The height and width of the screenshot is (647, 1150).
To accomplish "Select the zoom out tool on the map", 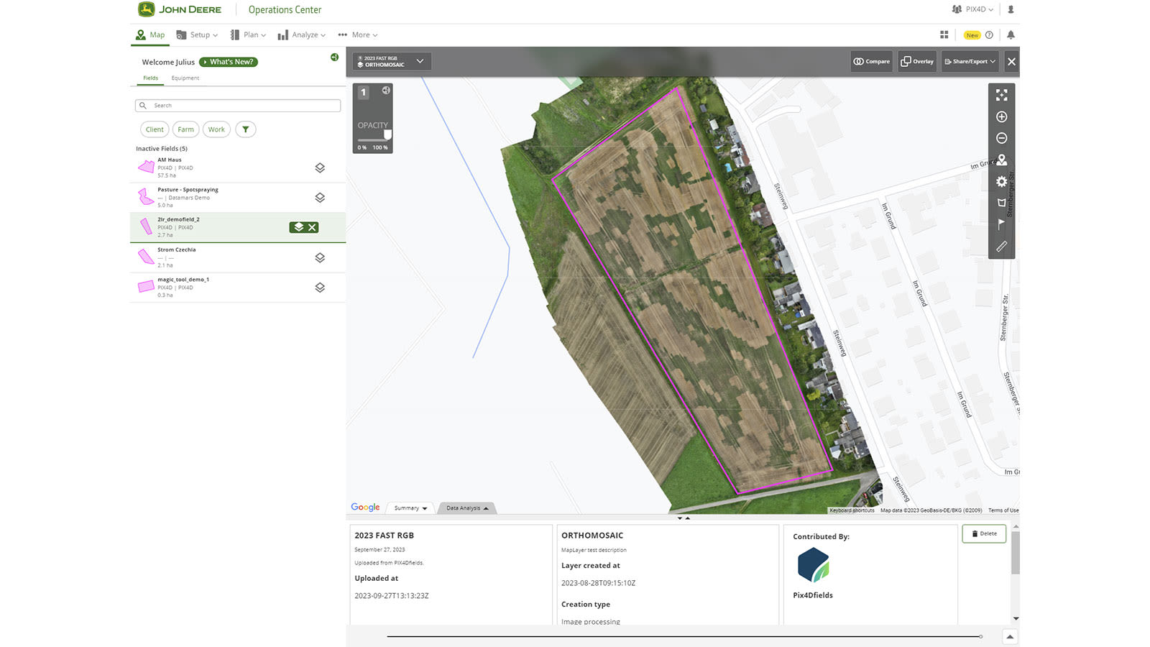I will pos(1001,138).
